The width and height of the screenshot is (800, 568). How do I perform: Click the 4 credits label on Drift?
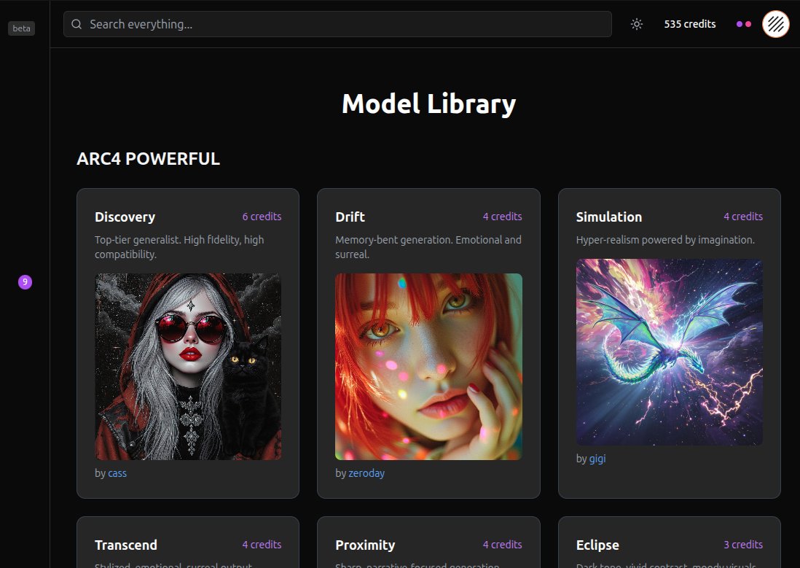[503, 217]
